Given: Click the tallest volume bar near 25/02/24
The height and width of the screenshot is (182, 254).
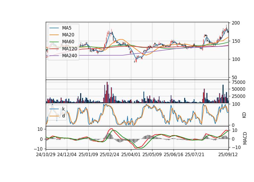Looking at the screenshot, I should coord(107,92).
